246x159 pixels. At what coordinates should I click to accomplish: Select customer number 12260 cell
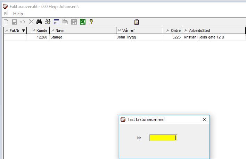pos(38,37)
